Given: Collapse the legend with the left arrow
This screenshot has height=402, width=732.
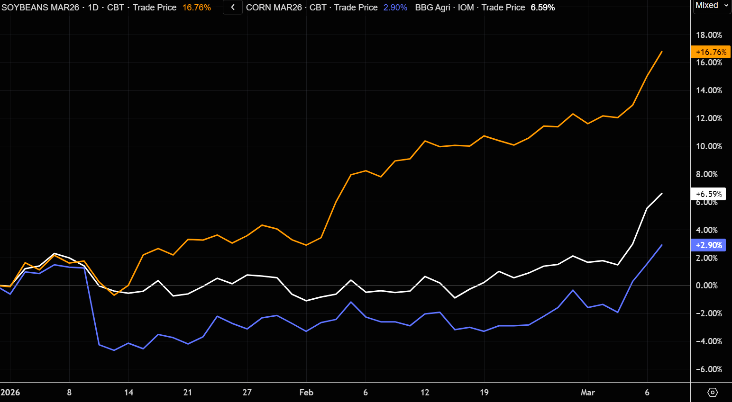Looking at the screenshot, I should coord(233,8).
